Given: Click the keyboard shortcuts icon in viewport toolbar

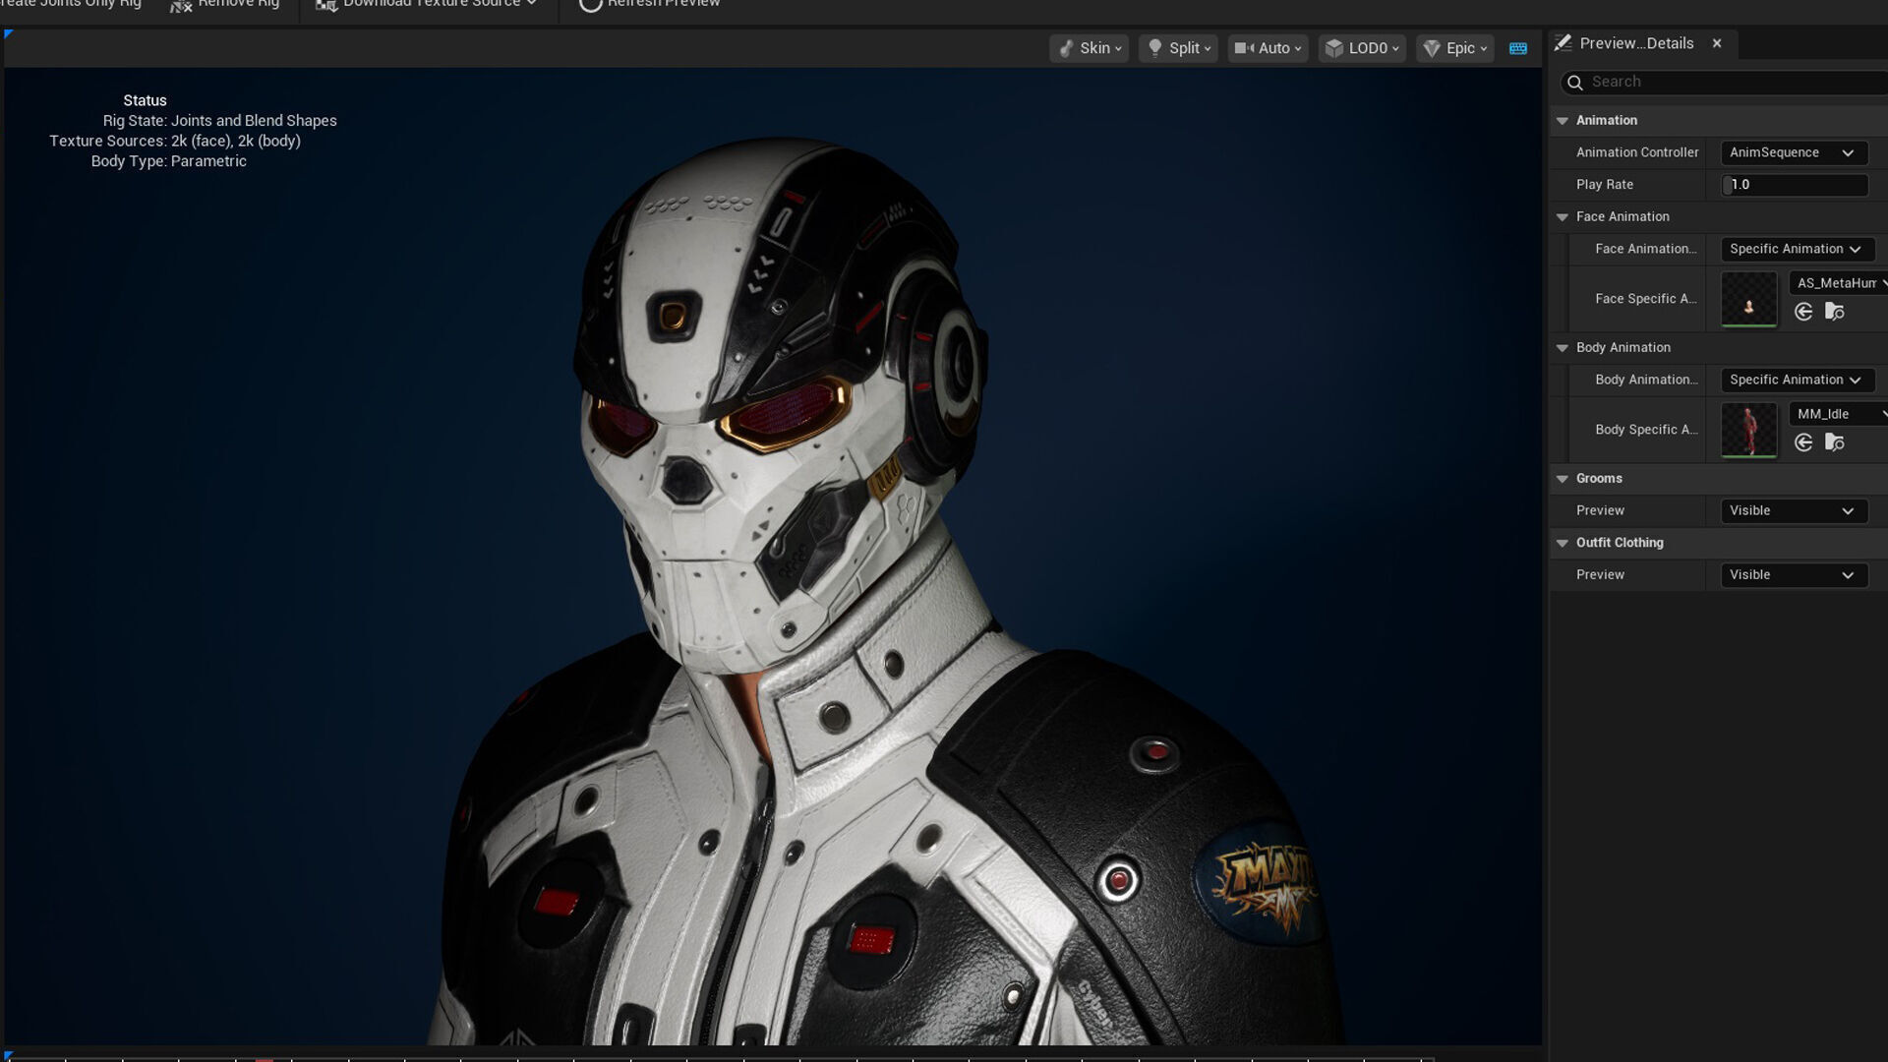Looking at the screenshot, I should point(1517,48).
